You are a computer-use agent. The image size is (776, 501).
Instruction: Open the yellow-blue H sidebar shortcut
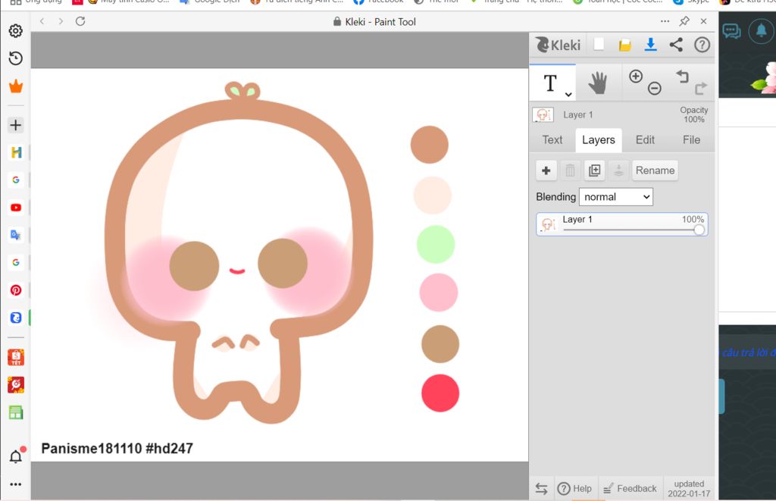(x=16, y=152)
